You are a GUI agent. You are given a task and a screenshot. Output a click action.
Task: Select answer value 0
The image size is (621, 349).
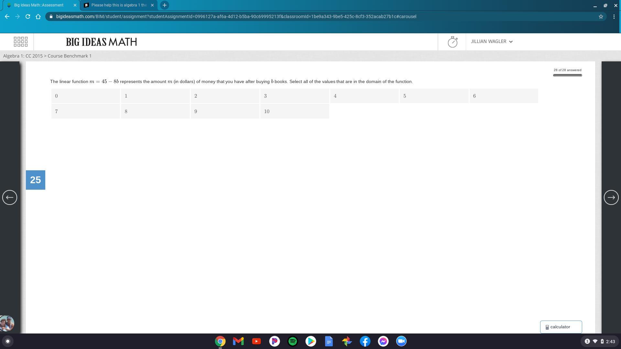point(86,96)
